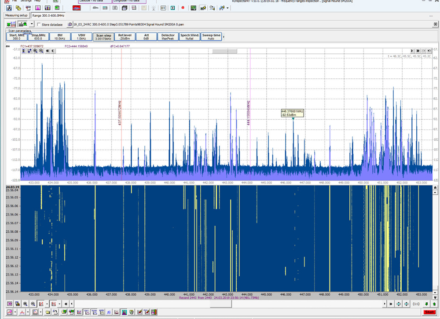Image resolution: width=440 pixels, height=319 pixels.
Task: Enable the Store database checkbox
Action: coord(39,25)
